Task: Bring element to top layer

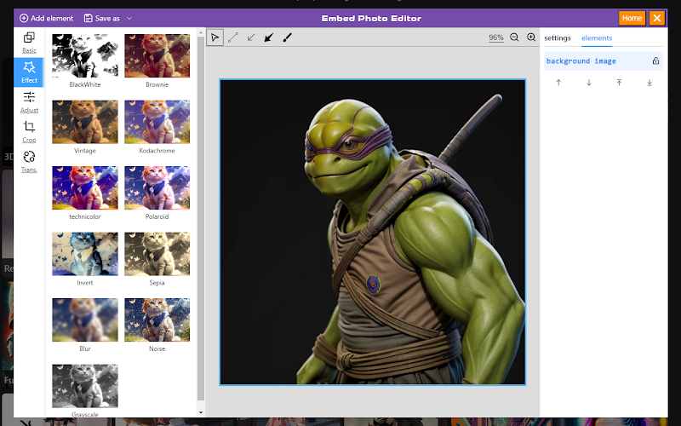Action: click(x=619, y=82)
